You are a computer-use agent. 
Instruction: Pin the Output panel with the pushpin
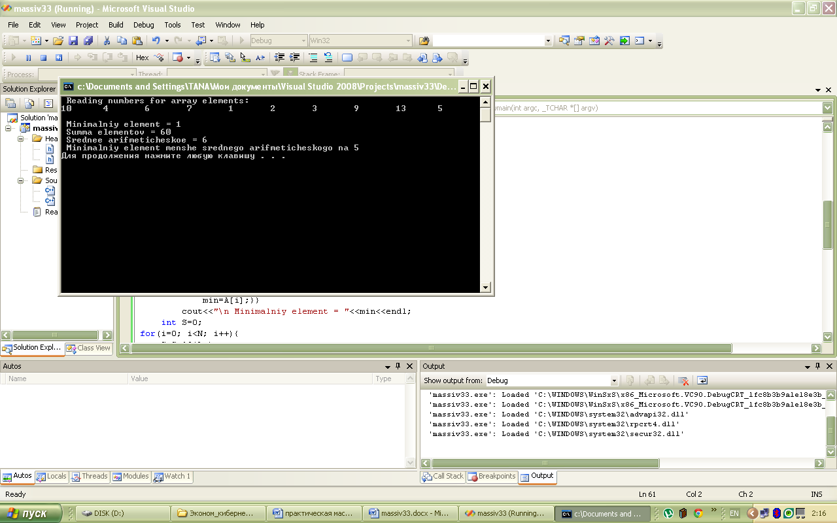tap(818, 366)
